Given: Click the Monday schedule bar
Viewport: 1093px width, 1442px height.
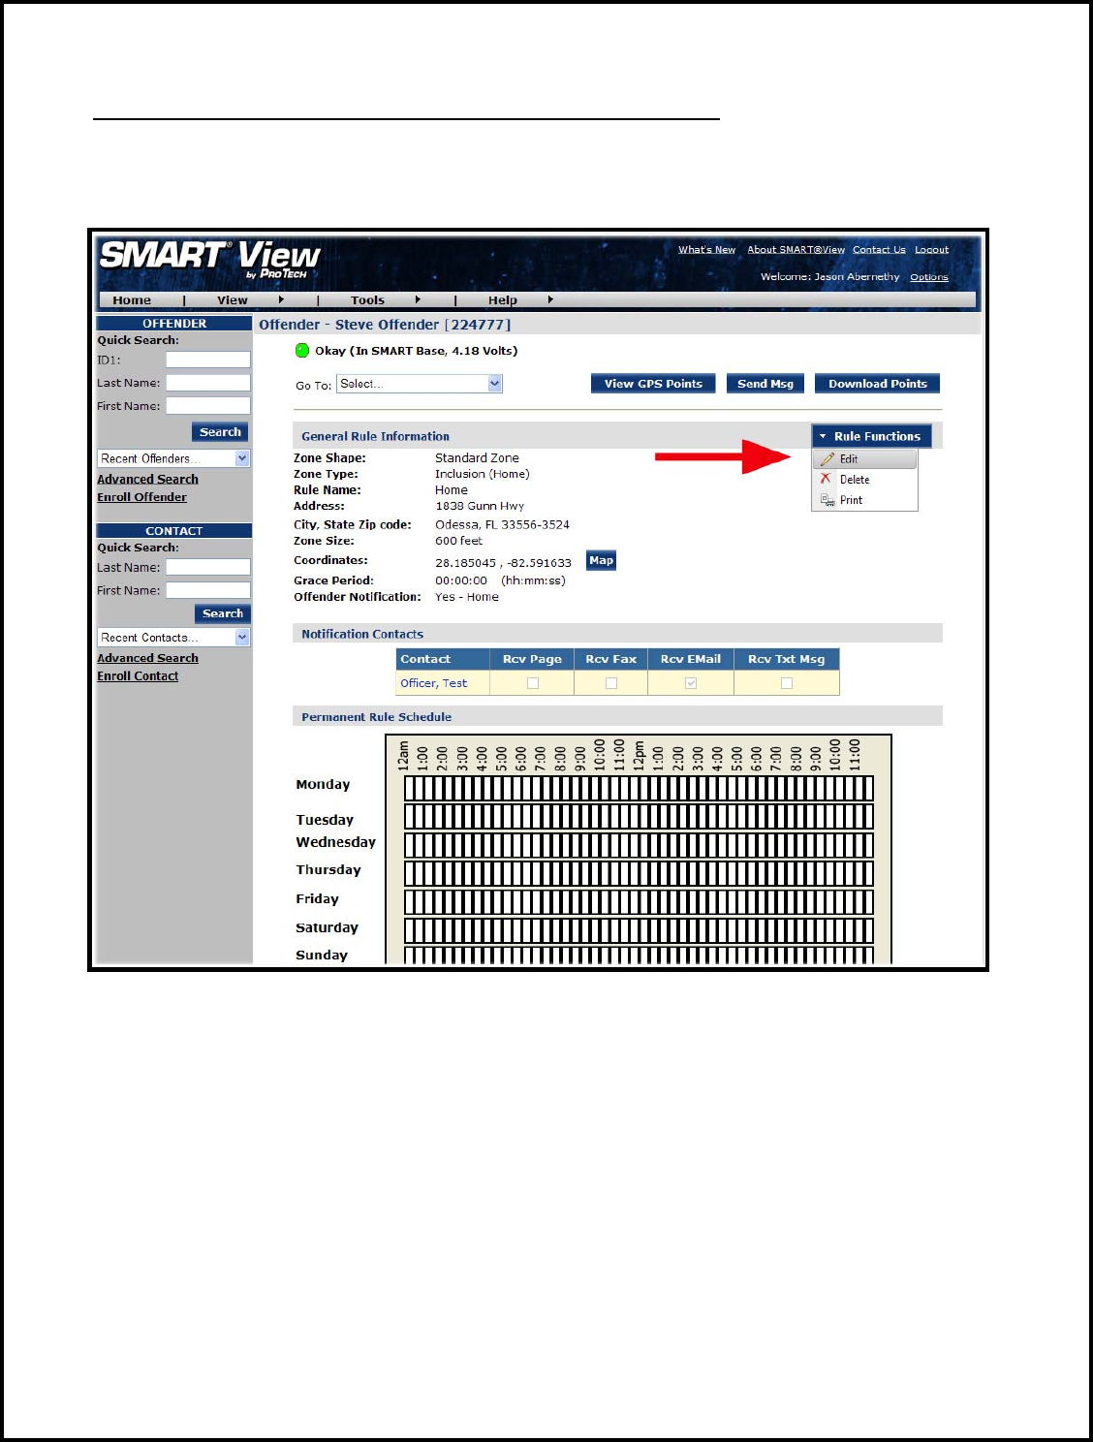Looking at the screenshot, I should coord(639,788).
